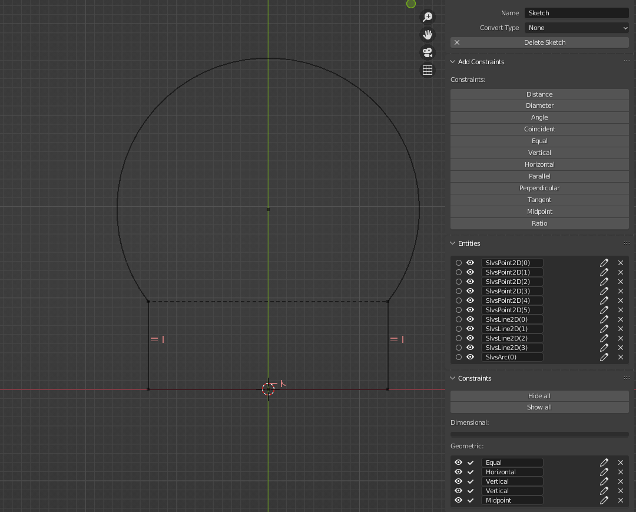Remove the Midpoint constraint via its X icon
The width and height of the screenshot is (636, 512).
[620, 500]
